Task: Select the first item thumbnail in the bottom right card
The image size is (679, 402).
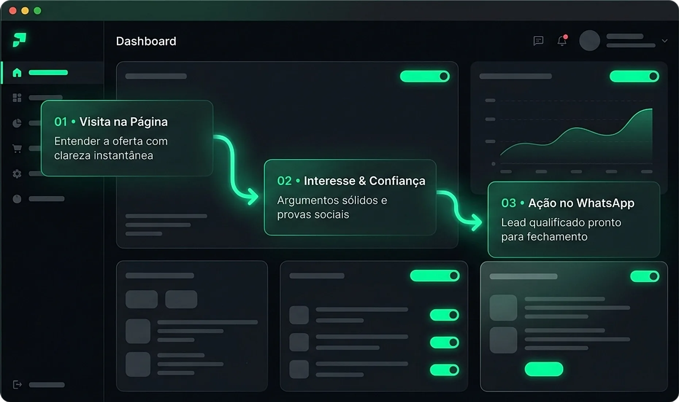Action: (503, 308)
